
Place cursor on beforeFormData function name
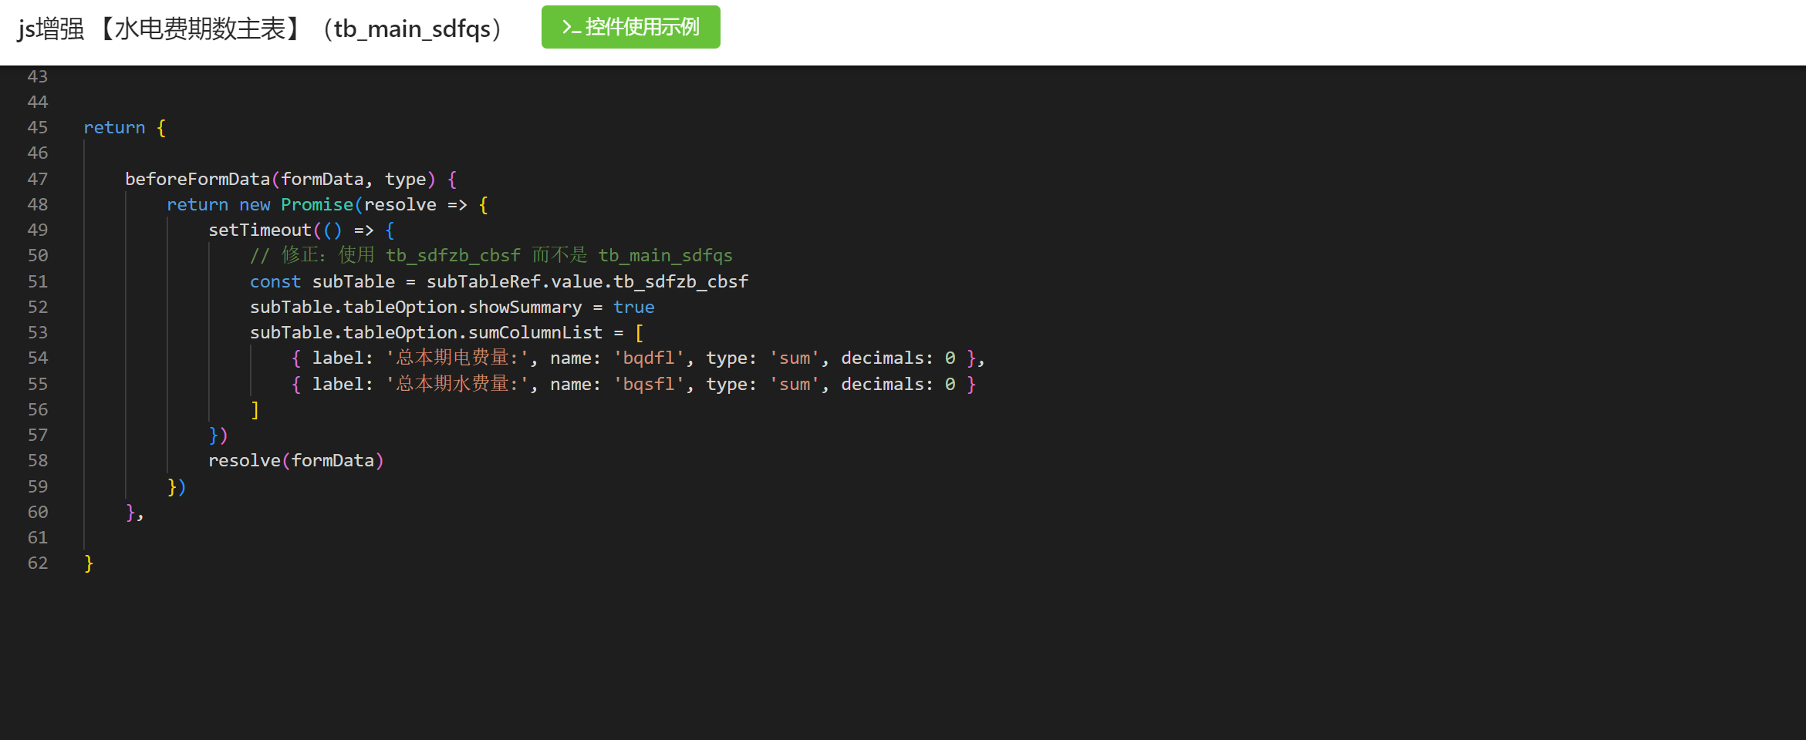pos(197,180)
